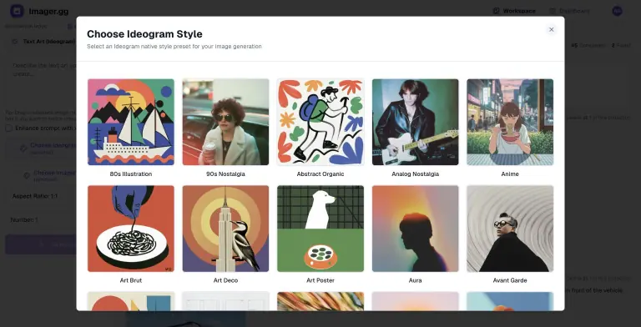The image size is (641, 327).
Task: Click the Number 1 selector
Action: [40, 220]
